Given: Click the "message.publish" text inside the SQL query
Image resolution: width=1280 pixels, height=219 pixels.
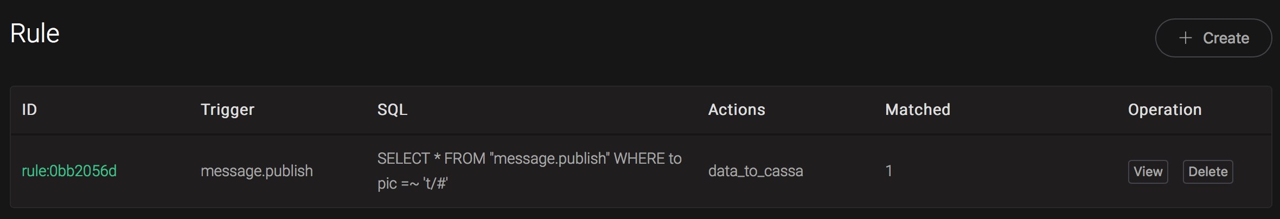Looking at the screenshot, I should point(549,159).
